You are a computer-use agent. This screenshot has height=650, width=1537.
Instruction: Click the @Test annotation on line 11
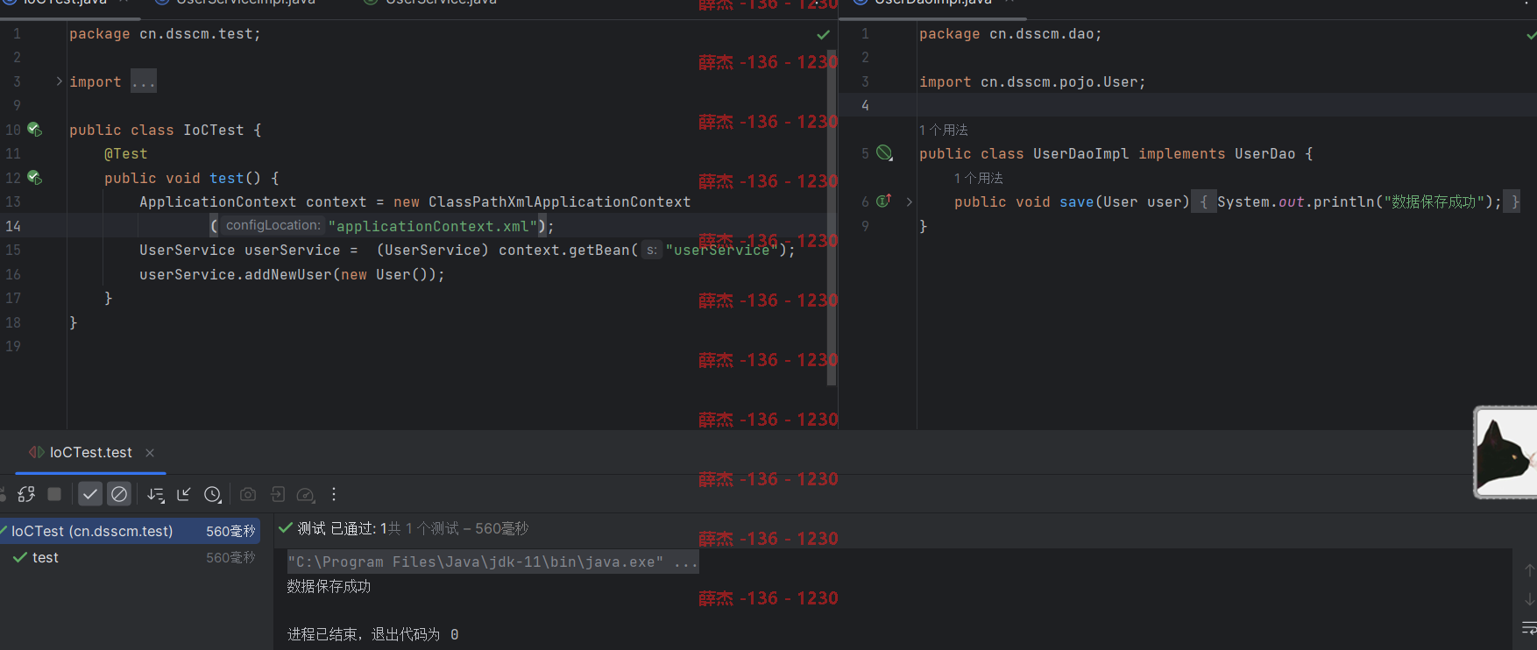pos(126,153)
